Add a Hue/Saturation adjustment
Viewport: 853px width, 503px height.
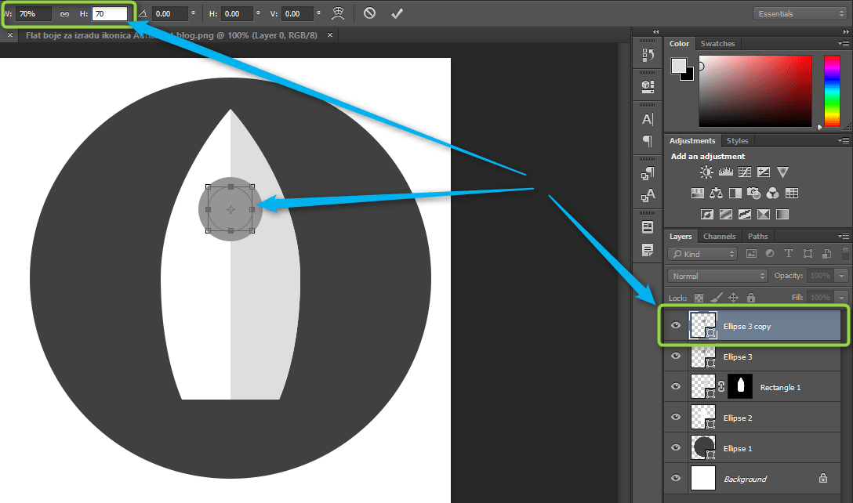(x=698, y=193)
